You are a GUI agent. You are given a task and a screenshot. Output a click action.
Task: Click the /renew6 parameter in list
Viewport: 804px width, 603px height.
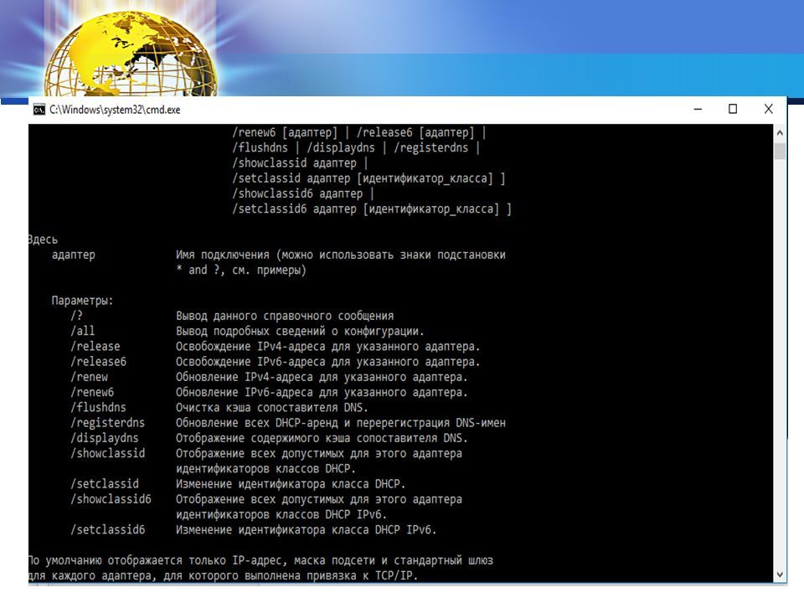pyautogui.click(x=92, y=393)
